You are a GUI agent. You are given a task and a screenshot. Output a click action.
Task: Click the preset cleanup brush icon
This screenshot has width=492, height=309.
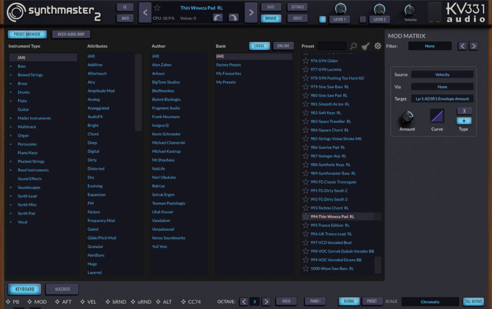pyautogui.click(x=365, y=46)
